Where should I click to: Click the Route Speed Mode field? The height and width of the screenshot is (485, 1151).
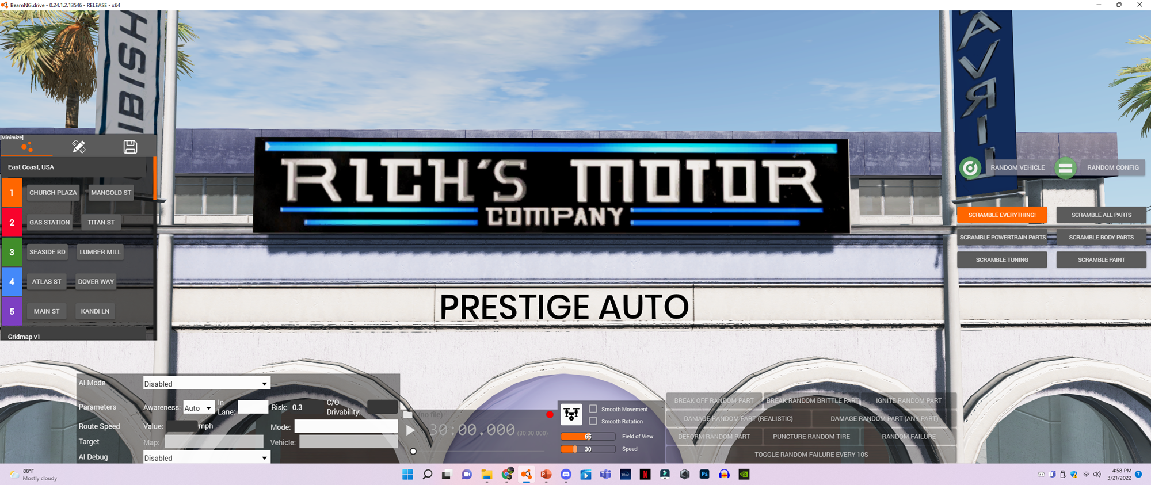[x=346, y=426]
